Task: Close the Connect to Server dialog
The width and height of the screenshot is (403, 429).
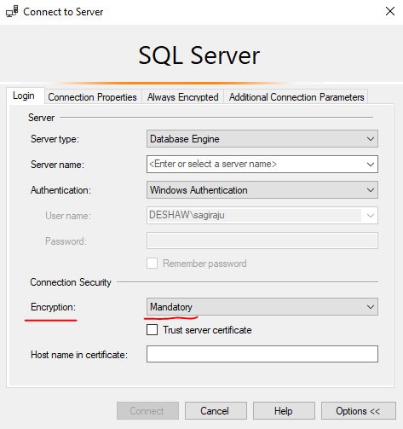Action: (x=390, y=11)
